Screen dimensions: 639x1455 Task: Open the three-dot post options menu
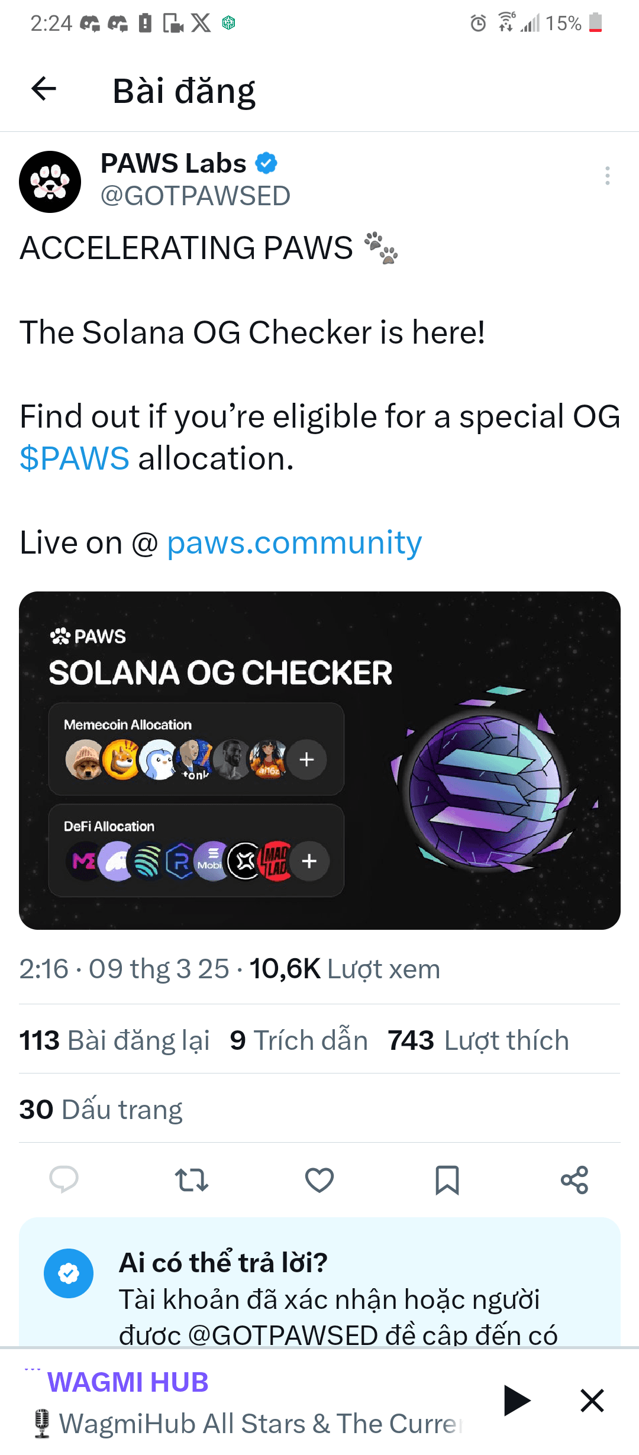607,176
